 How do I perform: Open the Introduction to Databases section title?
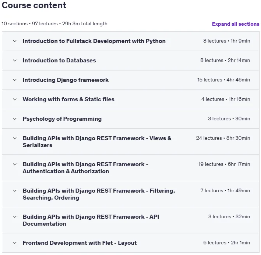[59, 61]
